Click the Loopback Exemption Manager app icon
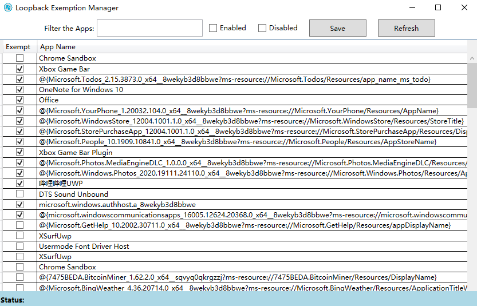The height and width of the screenshot is (306, 477). [x=8, y=7]
